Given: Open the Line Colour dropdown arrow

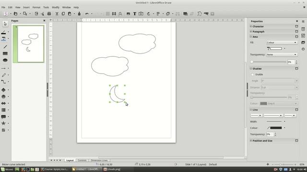Looking at the screenshot, I should 284,128.
